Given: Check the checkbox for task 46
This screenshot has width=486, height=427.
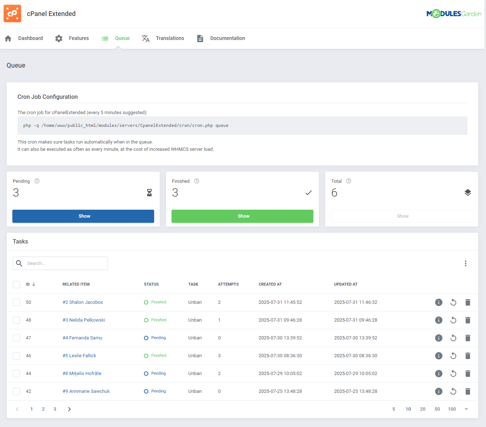Looking at the screenshot, I should tap(16, 355).
